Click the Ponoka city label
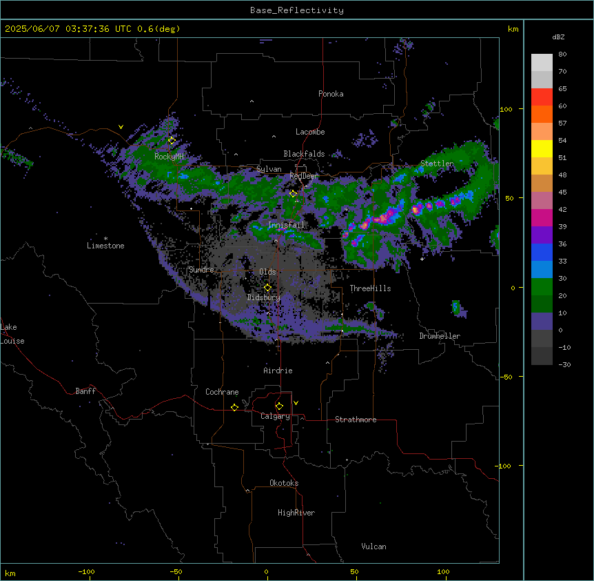This screenshot has width=594, height=581. (x=331, y=94)
